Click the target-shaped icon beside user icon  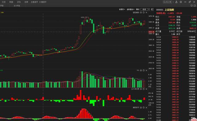(181, 2)
